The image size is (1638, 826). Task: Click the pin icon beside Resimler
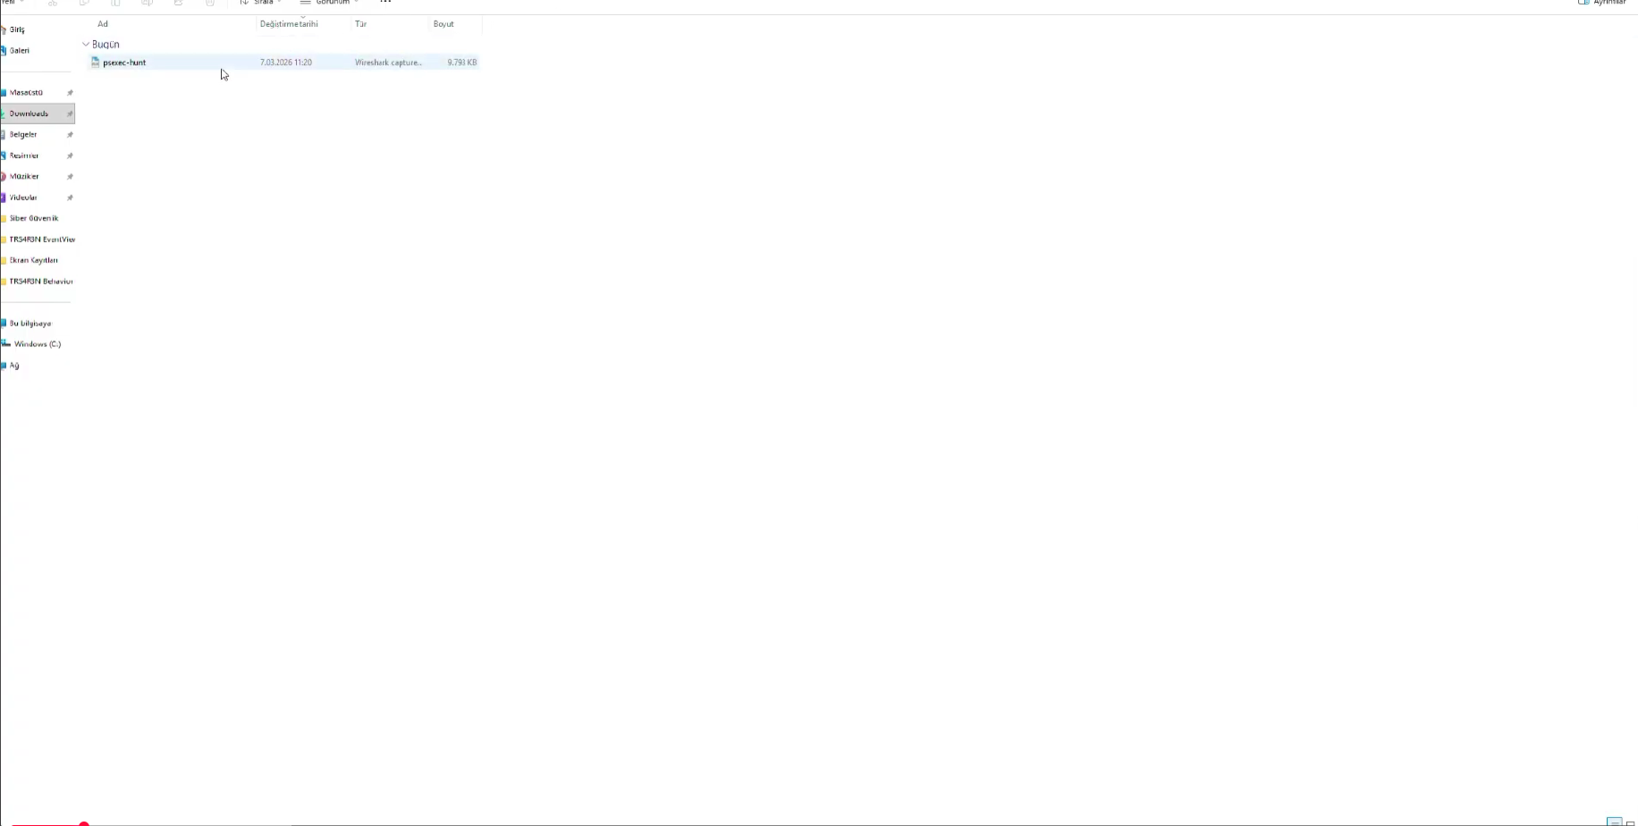[x=70, y=156]
